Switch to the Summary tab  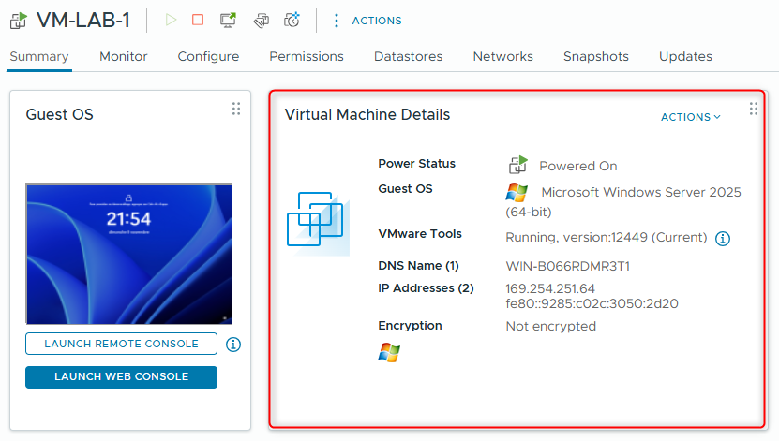pos(39,56)
